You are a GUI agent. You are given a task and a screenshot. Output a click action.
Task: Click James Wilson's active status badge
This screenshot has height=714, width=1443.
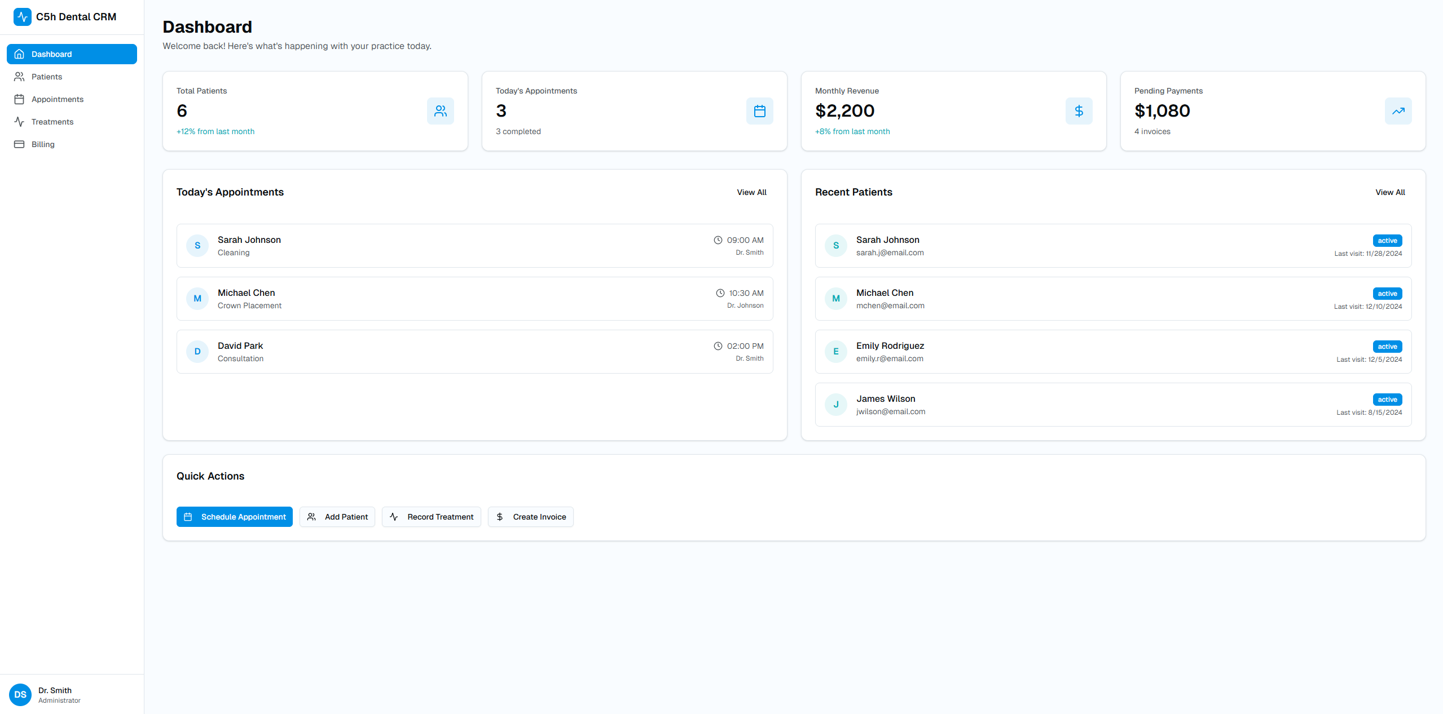(x=1387, y=400)
